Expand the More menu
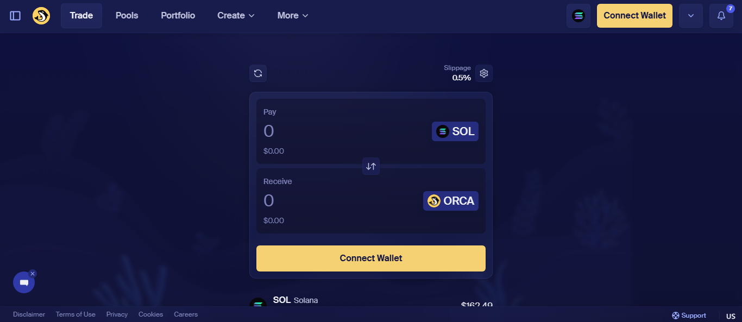The width and height of the screenshot is (742, 322). tap(293, 16)
